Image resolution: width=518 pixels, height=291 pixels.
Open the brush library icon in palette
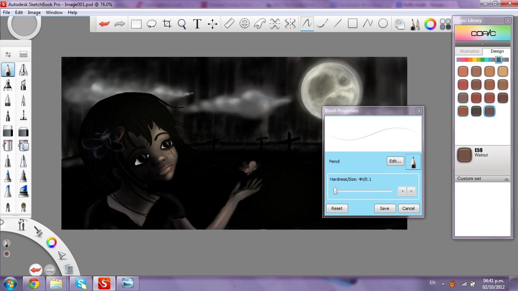(24, 55)
